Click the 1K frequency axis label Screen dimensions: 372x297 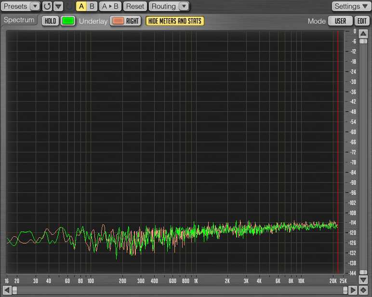[x=196, y=281]
